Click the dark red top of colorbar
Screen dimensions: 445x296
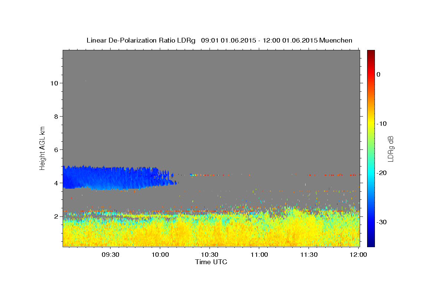(x=371, y=54)
